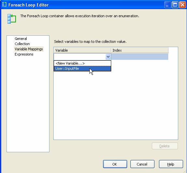187x173 pixels.
Task: Switch to the Collection page
Action: click(22, 44)
